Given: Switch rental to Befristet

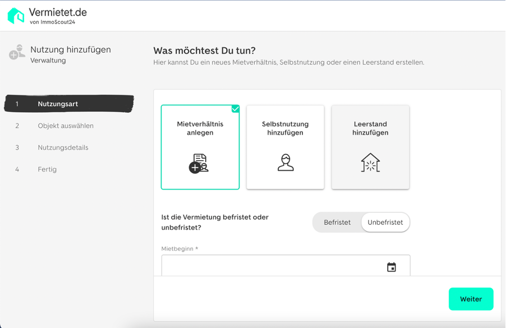Looking at the screenshot, I should [x=337, y=222].
